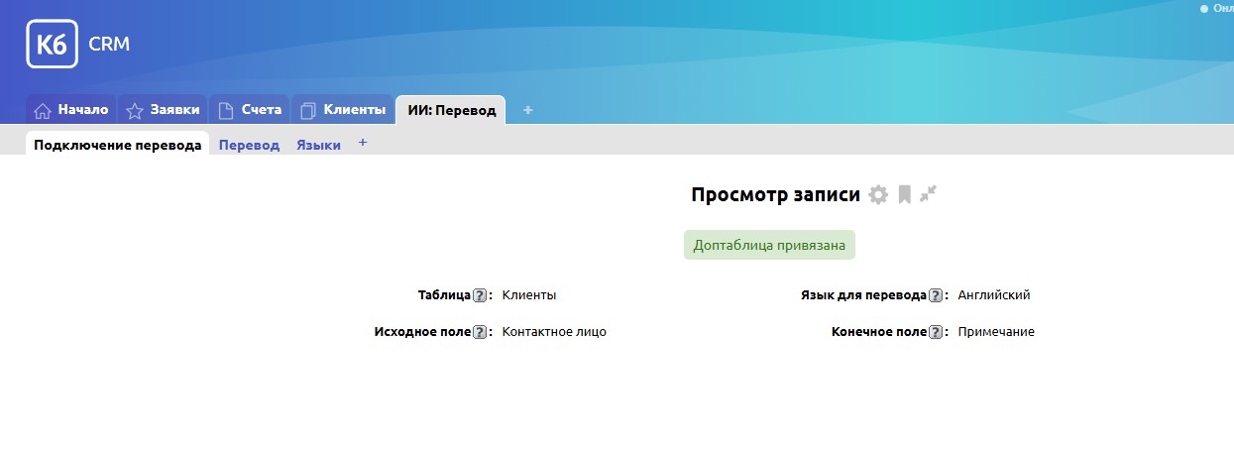This screenshot has width=1234, height=450.
Task: Click the bookmark icon beside the title
Action: [x=904, y=195]
